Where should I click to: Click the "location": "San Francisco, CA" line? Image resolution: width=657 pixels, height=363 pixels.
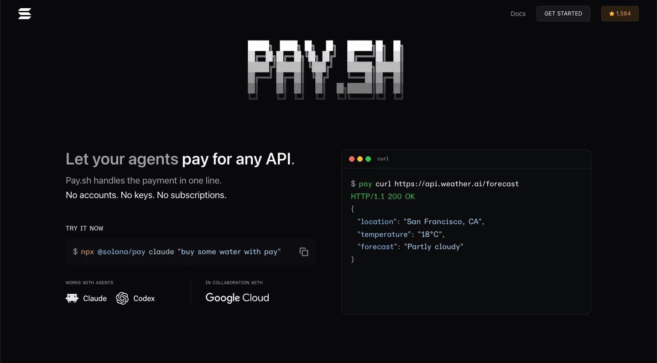pyautogui.click(x=421, y=222)
